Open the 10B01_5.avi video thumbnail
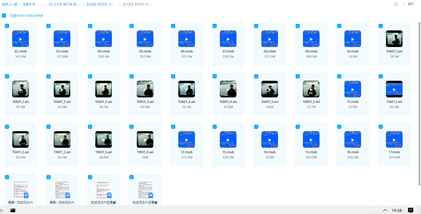Viewport: 421px width, 214px height. [x=311, y=89]
